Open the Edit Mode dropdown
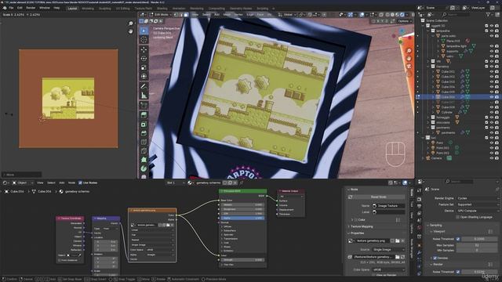 click(161, 14)
